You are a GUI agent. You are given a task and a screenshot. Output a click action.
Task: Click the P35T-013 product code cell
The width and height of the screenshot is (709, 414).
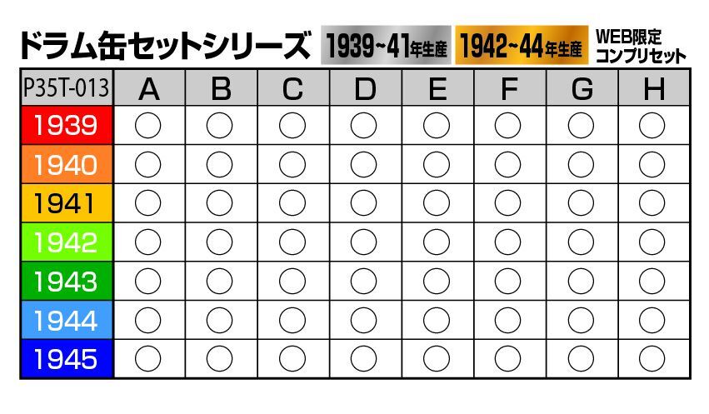click(67, 88)
